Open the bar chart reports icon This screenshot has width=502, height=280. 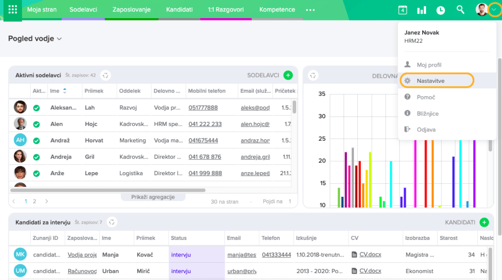422,10
